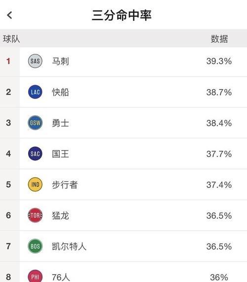Select the 国王 team name
Image resolution: width=247 pixels, height=282 pixels.
pos(60,154)
